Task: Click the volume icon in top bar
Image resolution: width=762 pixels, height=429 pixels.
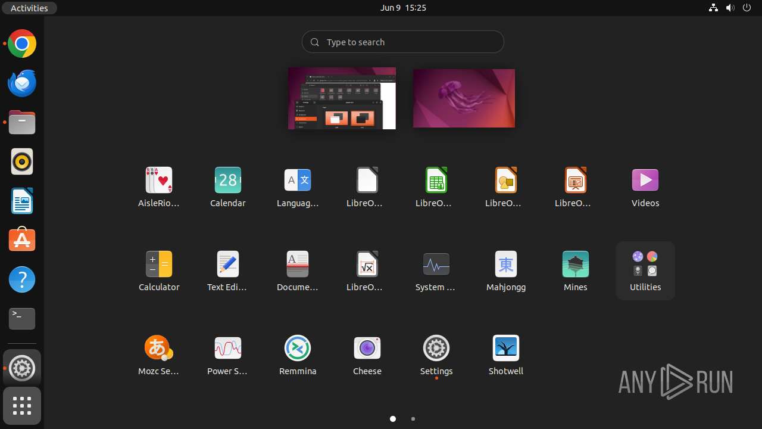Action: [730, 8]
